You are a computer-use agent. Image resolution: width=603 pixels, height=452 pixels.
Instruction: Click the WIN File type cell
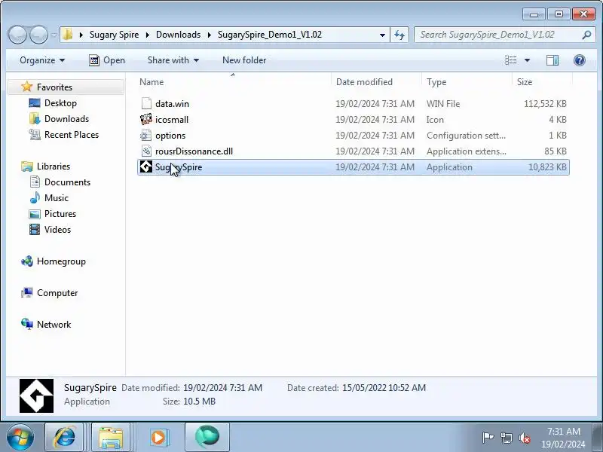[443, 104]
